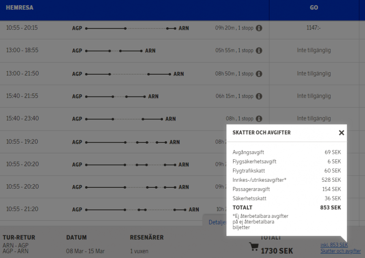
Task: Open info icon for 15:40 - 23:40 flight
Action: (259, 119)
